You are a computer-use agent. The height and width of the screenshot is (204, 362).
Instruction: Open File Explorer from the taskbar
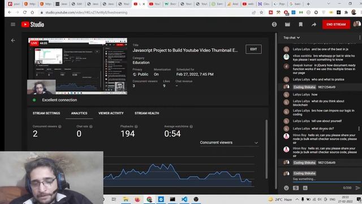coord(126,199)
